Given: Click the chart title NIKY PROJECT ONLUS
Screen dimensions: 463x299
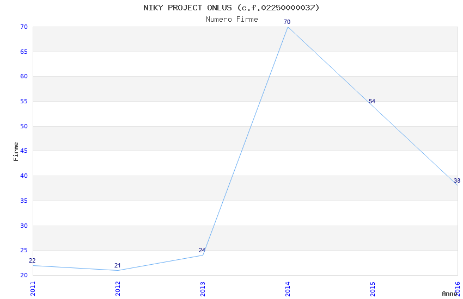Looking at the screenshot, I should (231, 8).
